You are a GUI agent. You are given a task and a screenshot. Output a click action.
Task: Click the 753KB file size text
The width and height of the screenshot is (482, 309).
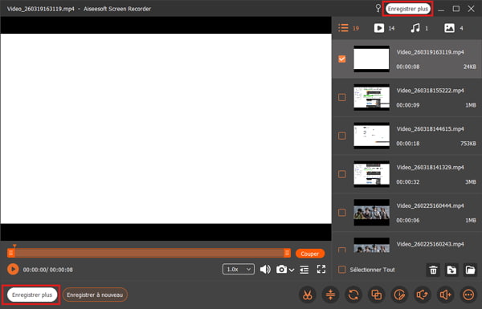click(468, 144)
